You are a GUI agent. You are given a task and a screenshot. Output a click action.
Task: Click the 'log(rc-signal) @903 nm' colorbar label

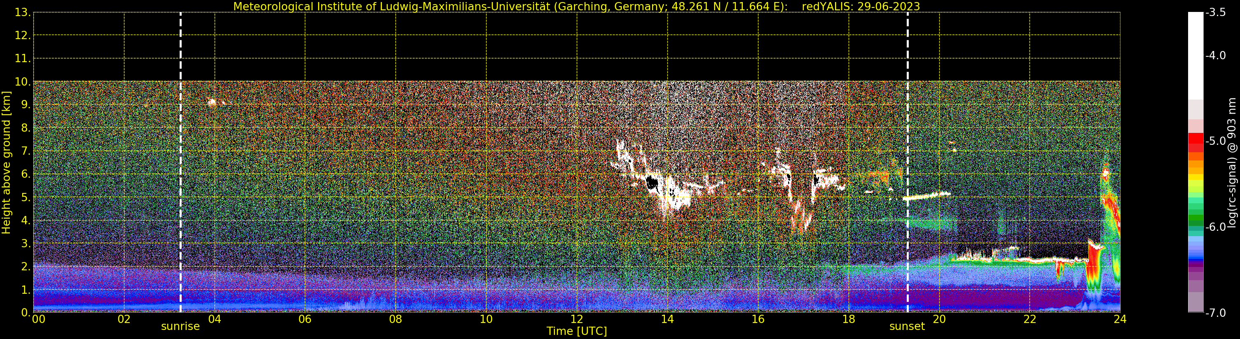point(1232,163)
